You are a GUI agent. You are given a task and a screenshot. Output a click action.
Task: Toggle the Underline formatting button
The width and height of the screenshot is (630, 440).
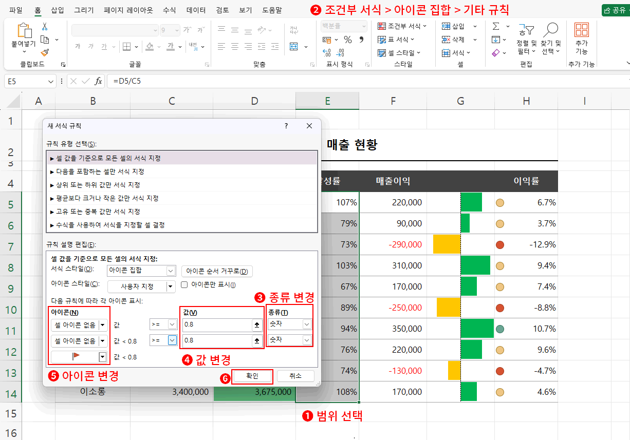pyautogui.click(x=104, y=46)
